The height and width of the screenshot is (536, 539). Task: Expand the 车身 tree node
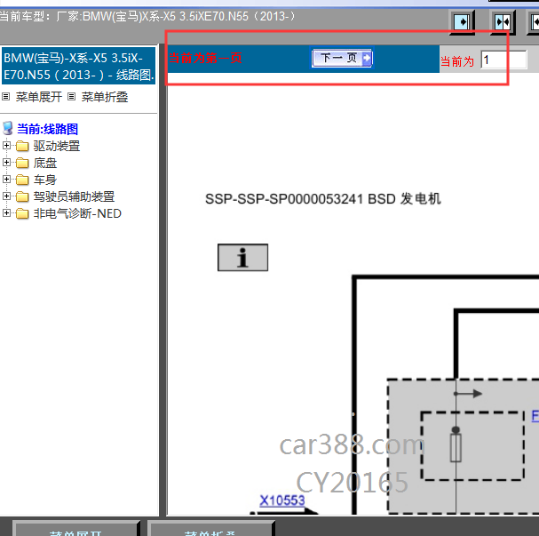6,180
